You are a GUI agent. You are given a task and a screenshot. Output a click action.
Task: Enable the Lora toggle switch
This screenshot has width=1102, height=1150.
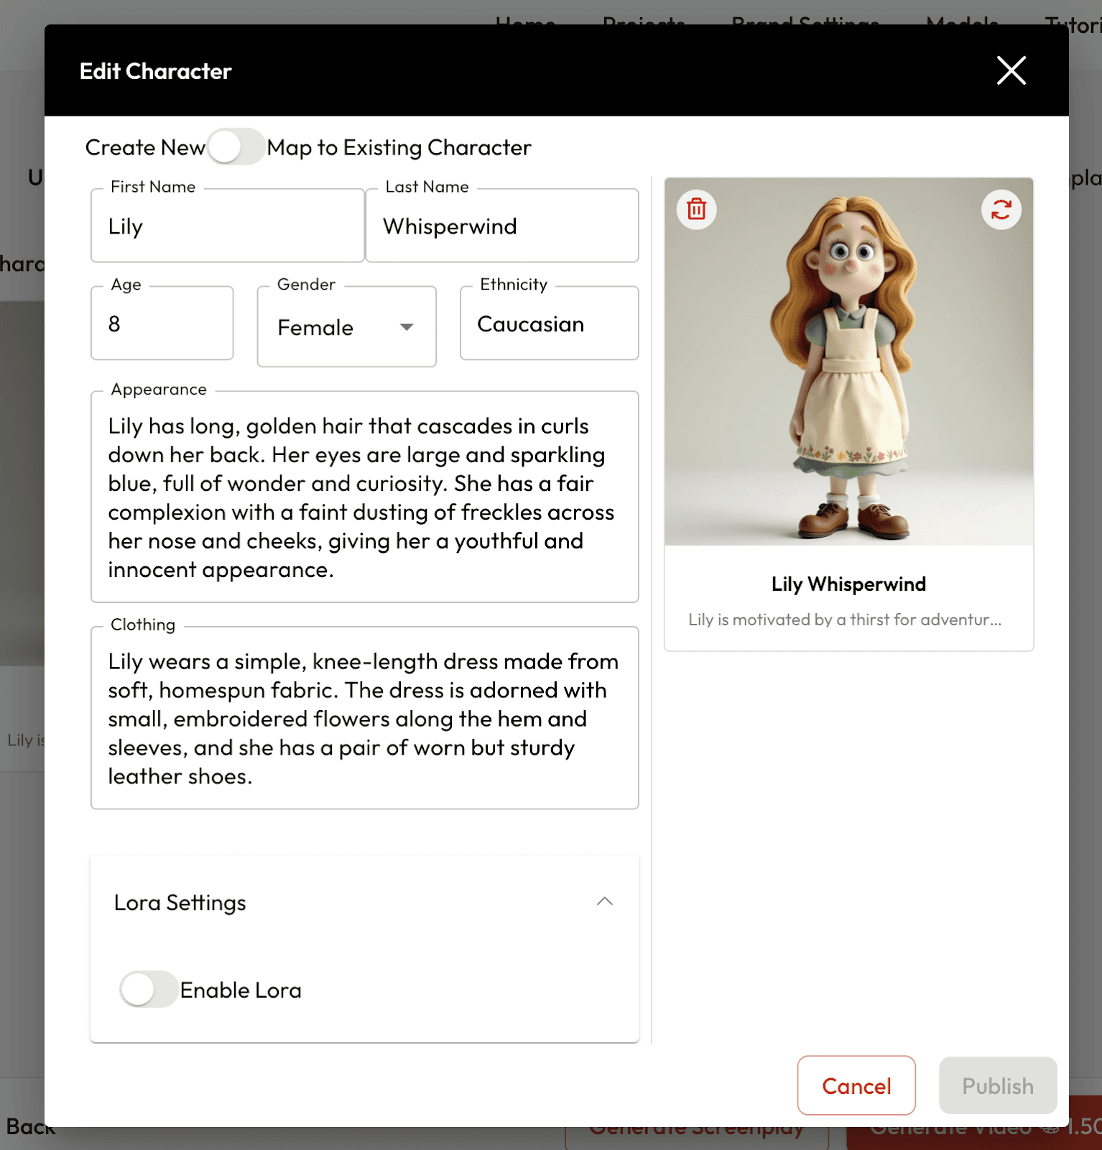(x=149, y=990)
